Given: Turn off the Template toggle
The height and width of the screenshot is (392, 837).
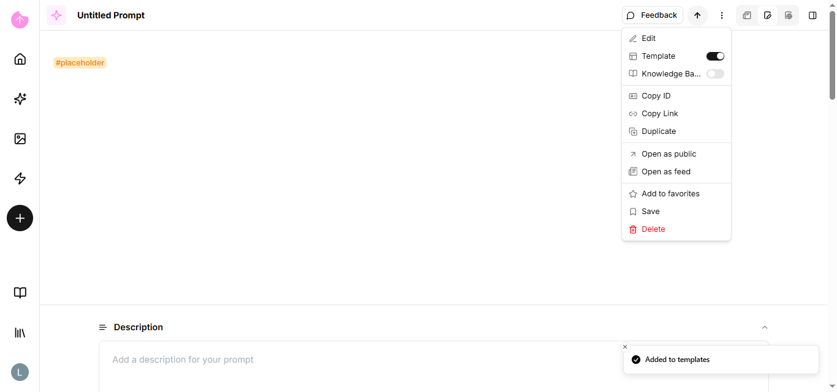Looking at the screenshot, I should (x=715, y=56).
